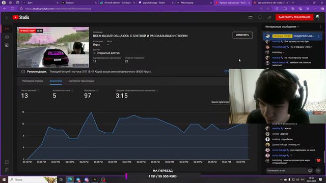Switch to the Личный кабинет browser tab

tap(118, 3)
